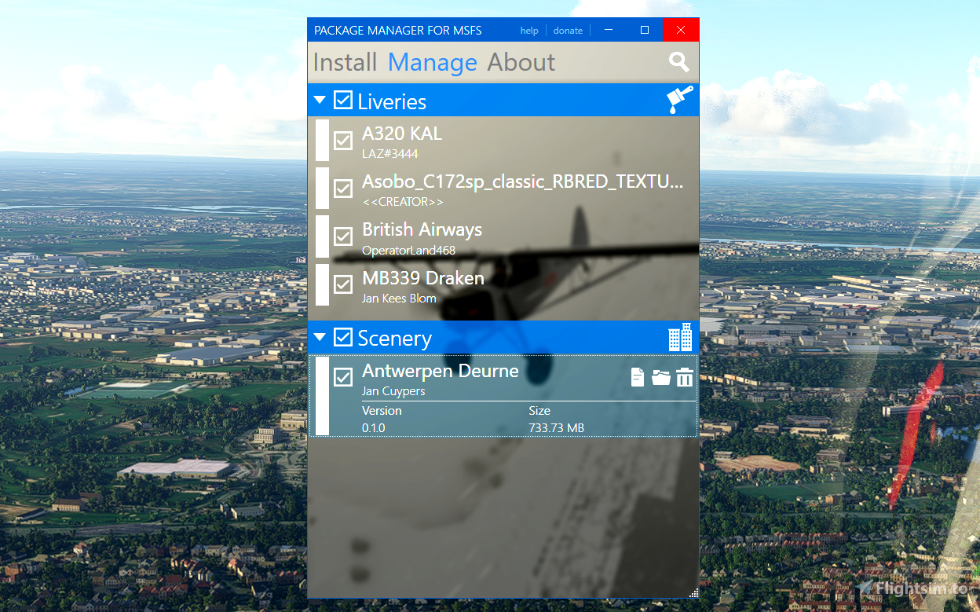Toggle Asobo_C172sp_classic_RBRED checkbox
The image size is (980, 612).
point(343,189)
